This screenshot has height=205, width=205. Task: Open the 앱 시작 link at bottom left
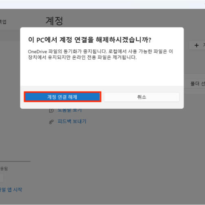click(x=11, y=190)
